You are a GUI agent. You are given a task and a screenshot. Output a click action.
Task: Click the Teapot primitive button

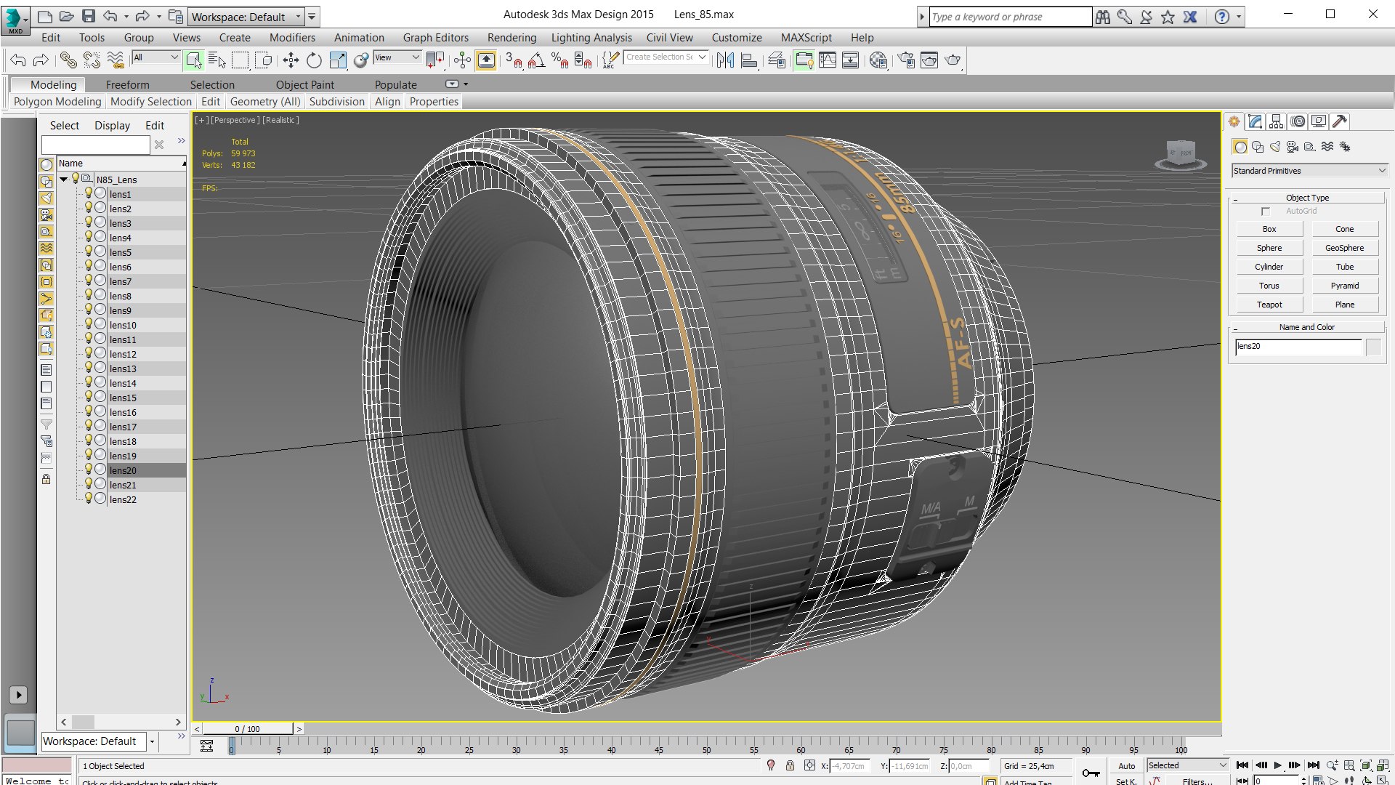(x=1269, y=305)
